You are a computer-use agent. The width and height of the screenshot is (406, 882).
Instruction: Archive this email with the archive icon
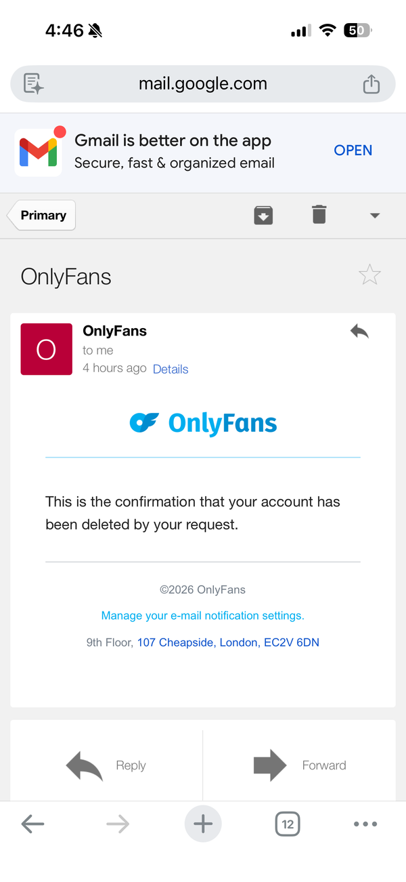coord(263,215)
